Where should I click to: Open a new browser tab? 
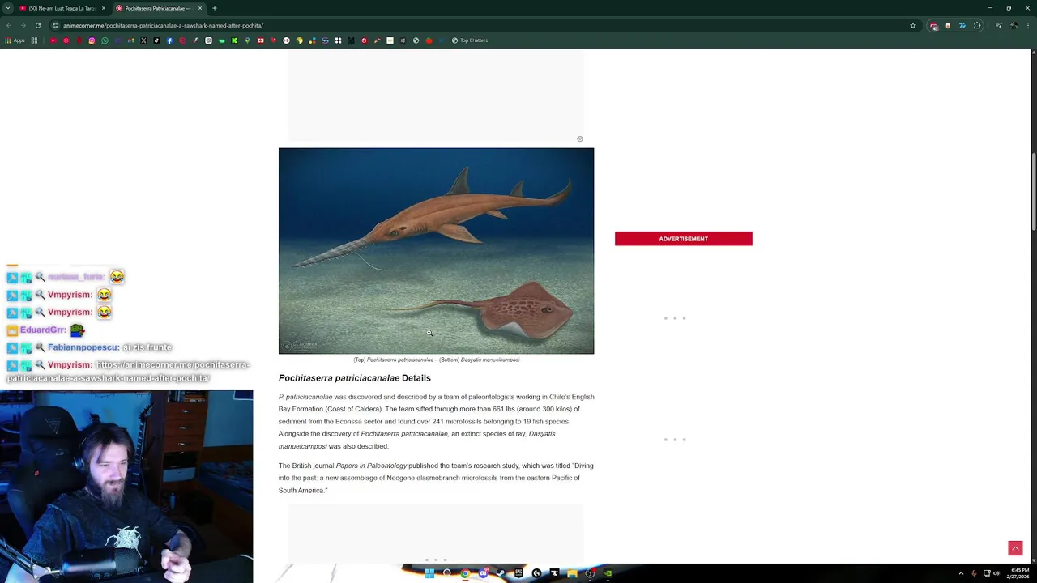pos(215,8)
